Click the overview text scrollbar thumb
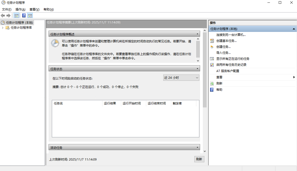 coord(198,49)
